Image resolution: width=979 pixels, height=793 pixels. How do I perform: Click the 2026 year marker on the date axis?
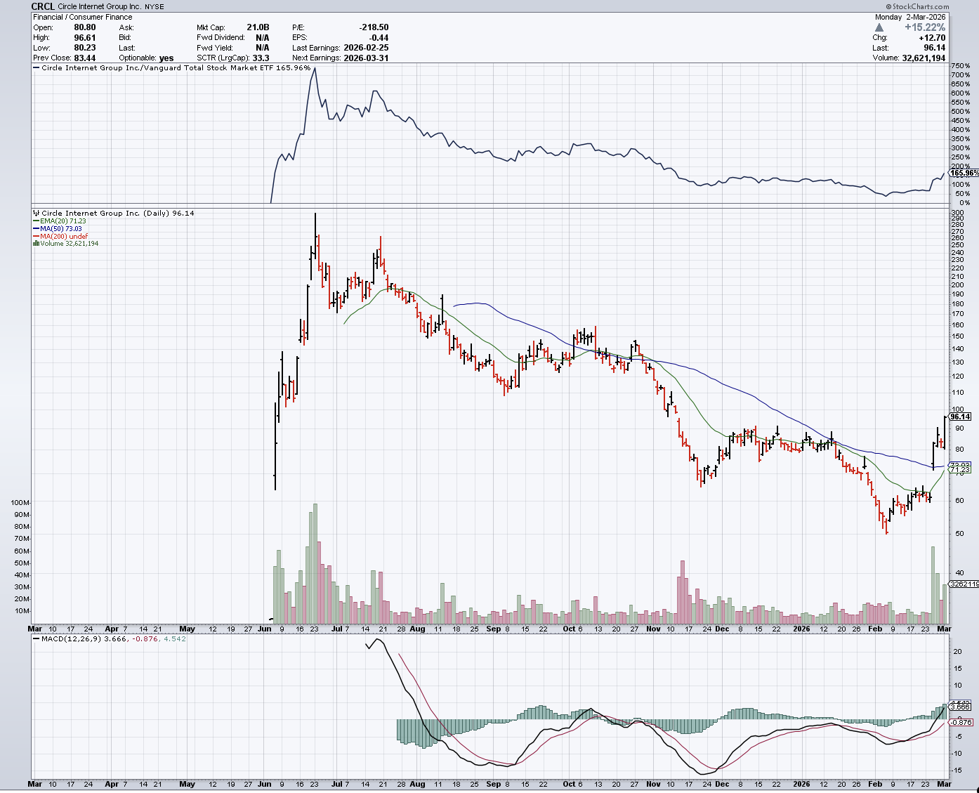pyautogui.click(x=801, y=629)
